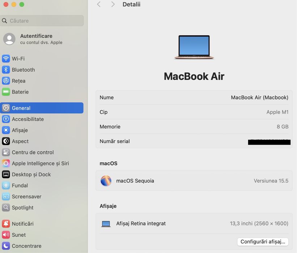Open Apple Intelligence și Siri icon

point(6,163)
